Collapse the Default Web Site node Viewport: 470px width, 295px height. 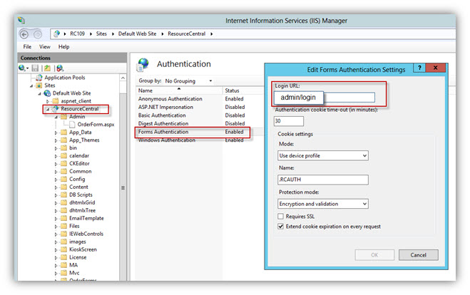[x=39, y=93]
